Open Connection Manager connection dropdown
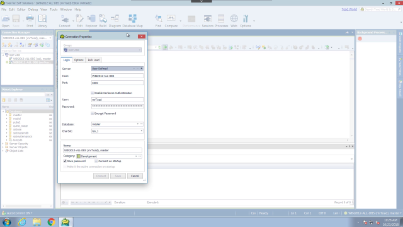The image size is (403, 227). coord(50,38)
